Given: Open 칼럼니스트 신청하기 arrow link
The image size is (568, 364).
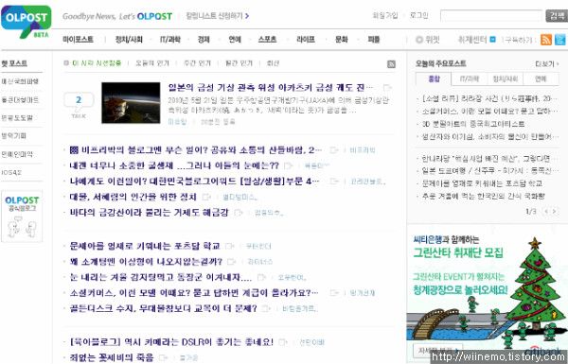Looking at the screenshot, I should [x=218, y=16].
